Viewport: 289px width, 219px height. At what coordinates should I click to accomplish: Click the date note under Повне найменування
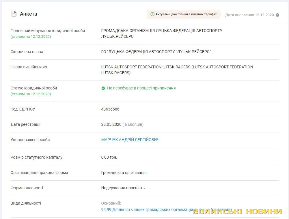tap(31, 37)
